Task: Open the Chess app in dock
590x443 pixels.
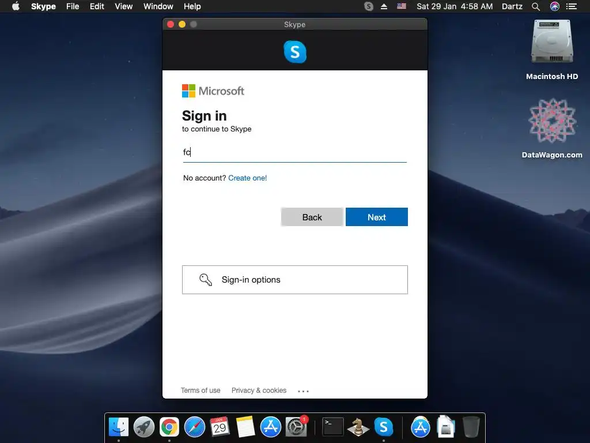Action: tap(358, 427)
